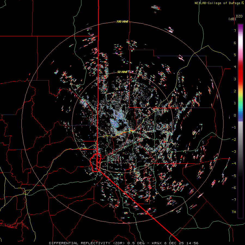Click the DZD legend title
Image resolution: width=245 pixels, height=245 pixels.
(239, 16)
